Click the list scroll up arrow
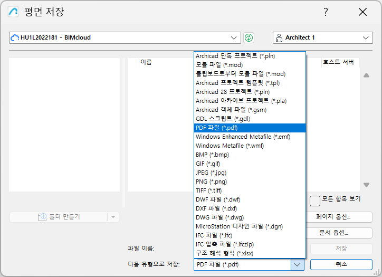Screen dimensions: 382x277 click(x=366, y=75)
